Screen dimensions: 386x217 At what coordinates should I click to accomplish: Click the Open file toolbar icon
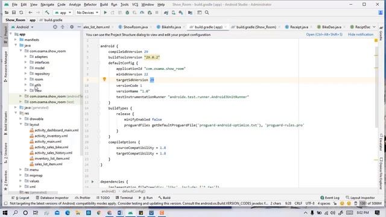tap(7, 13)
